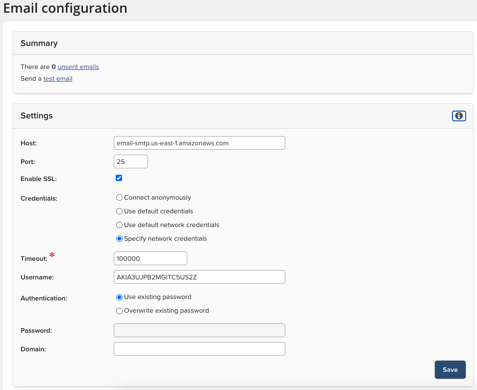Choose Overwrite existing password option
The image size is (477, 390).
coord(119,311)
